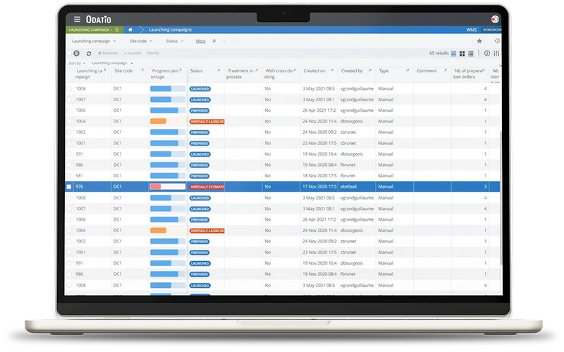Viewport: 564px width, 352px height.
Task: Pin the Comment column
Action: click(446, 70)
